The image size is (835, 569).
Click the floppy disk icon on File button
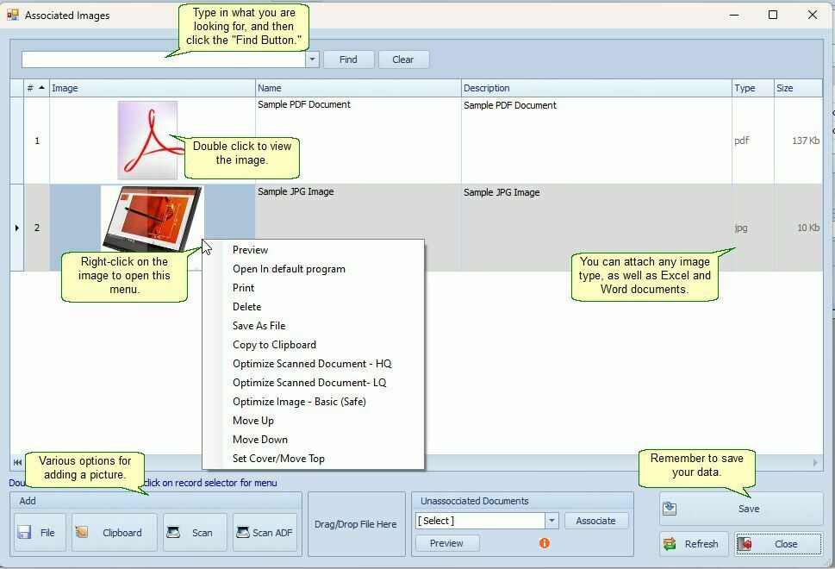pos(24,533)
